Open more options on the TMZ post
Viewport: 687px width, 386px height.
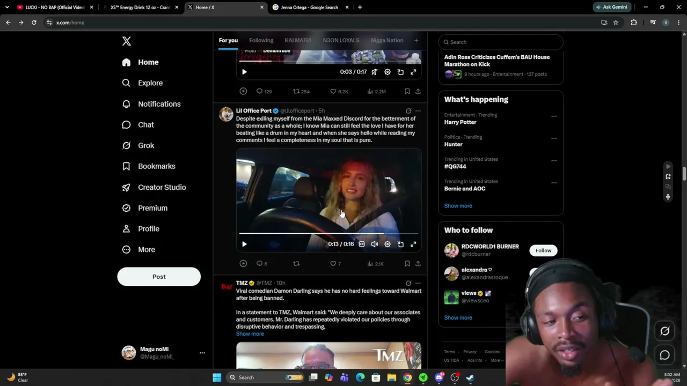pyautogui.click(x=418, y=283)
